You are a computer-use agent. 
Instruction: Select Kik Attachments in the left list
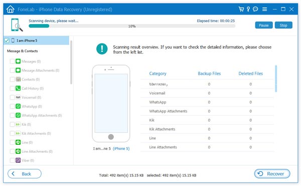pyautogui.click(x=36, y=133)
